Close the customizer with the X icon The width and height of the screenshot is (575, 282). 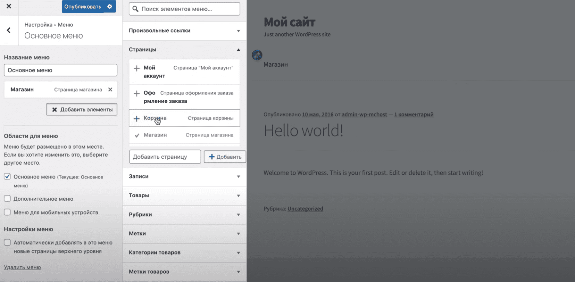(9, 6)
